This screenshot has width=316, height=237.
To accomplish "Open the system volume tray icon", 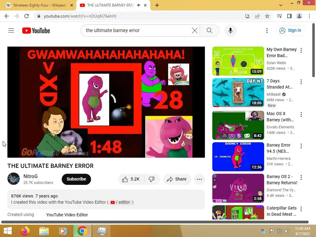I will point(287,231).
